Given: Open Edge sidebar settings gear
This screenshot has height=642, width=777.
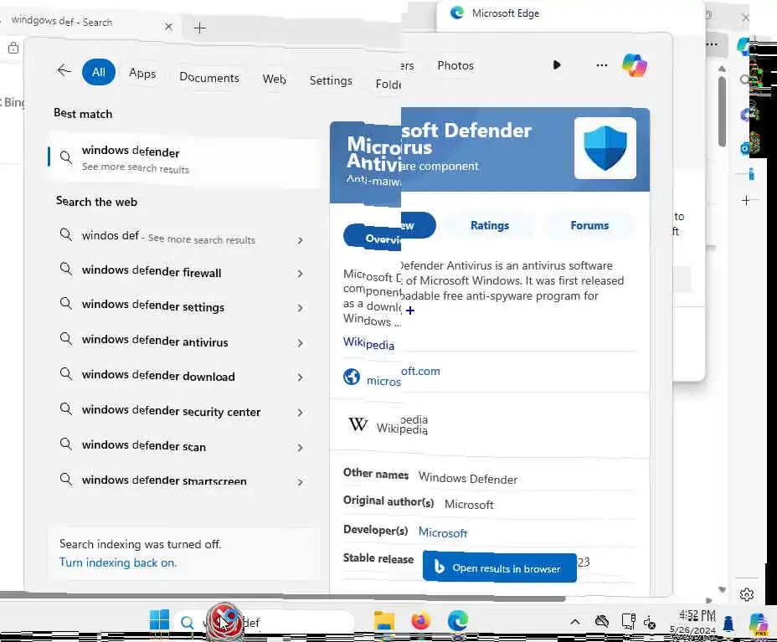Looking at the screenshot, I should 747,594.
